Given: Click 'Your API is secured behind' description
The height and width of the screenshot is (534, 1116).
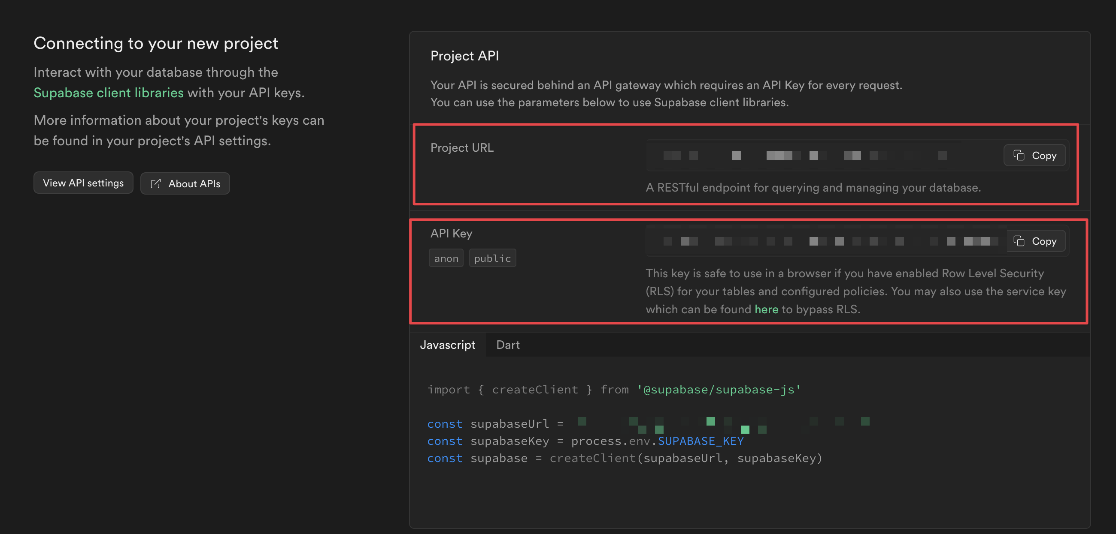Looking at the screenshot, I should point(666,93).
